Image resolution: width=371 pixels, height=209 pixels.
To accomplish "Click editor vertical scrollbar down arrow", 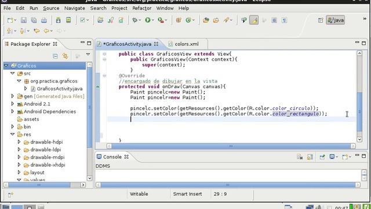I will [x=359, y=139].
